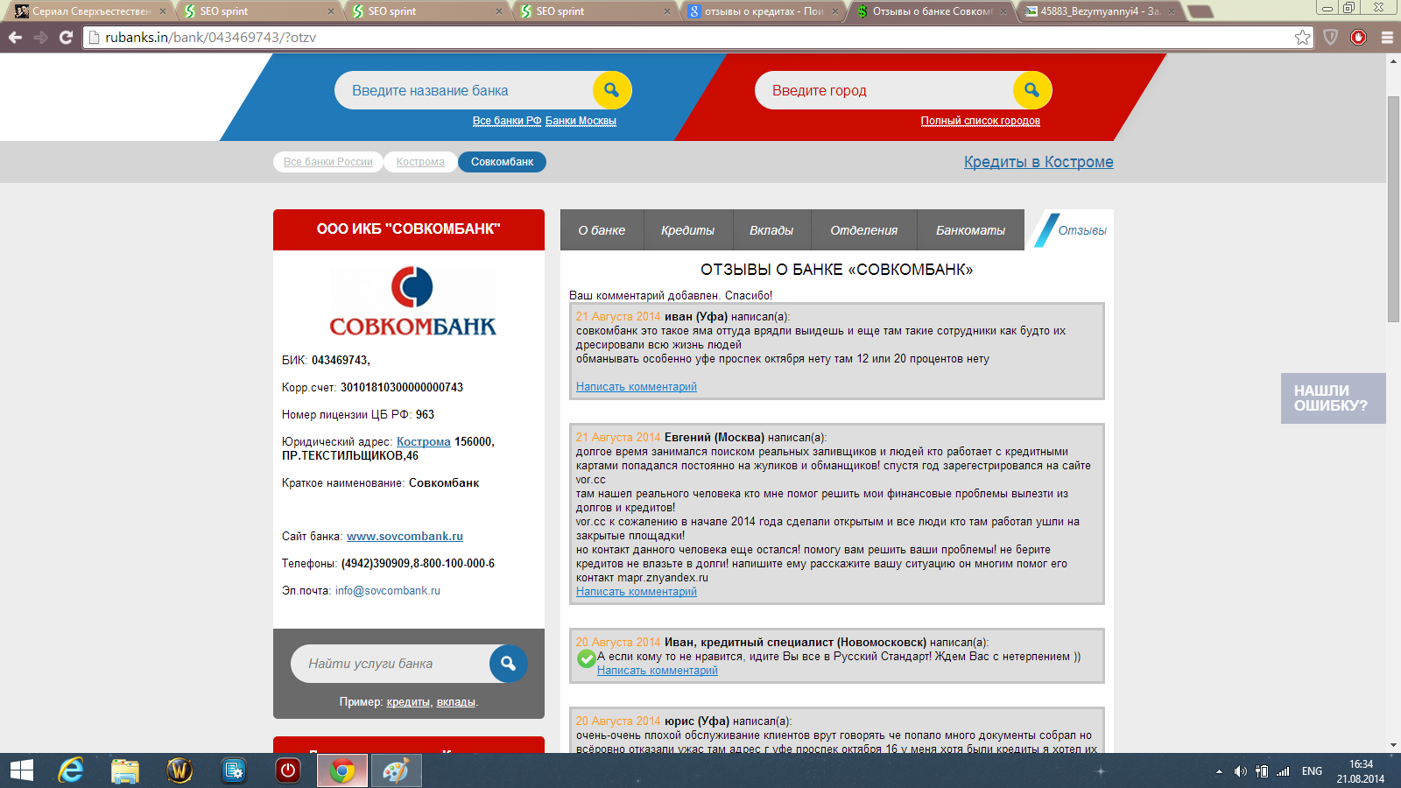This screenshot has height=788, width=1401.
Task: Bookmark this page with the star icon
Action: [1302, 37]
